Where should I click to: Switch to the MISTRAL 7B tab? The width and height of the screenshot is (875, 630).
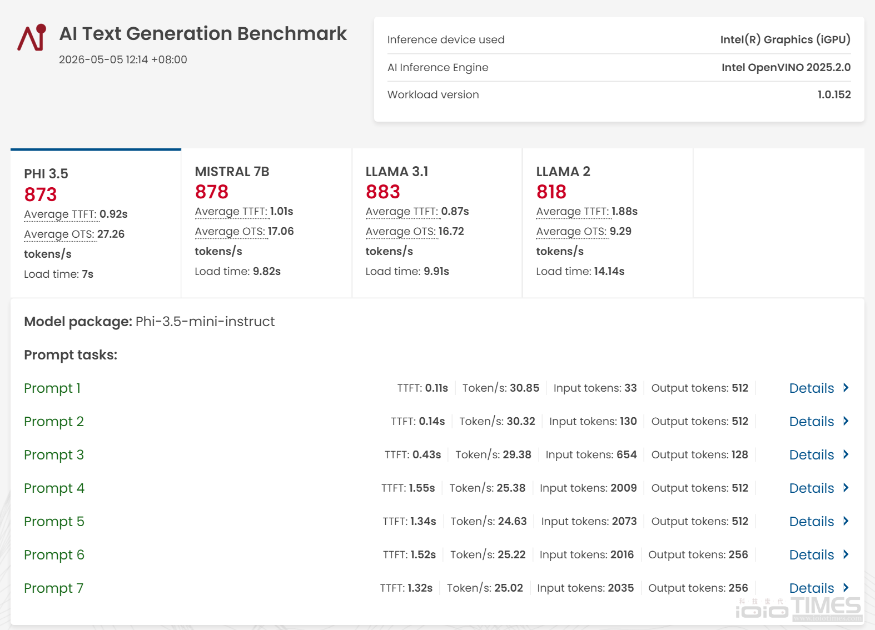click(x=266, y=223)
